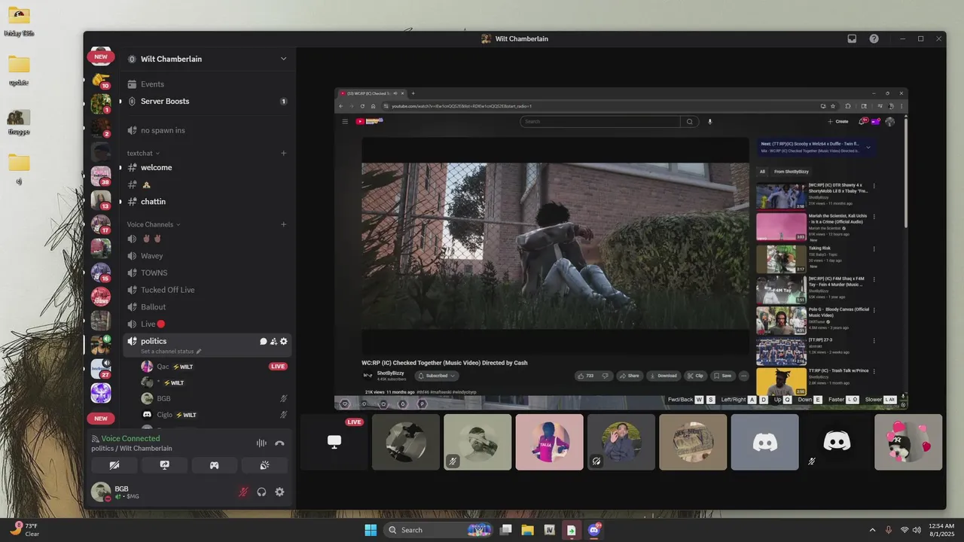Viewport: 964px width, 542px height.
Task: Start an activity with the gamepad button
Action: (x=214, y=465)
